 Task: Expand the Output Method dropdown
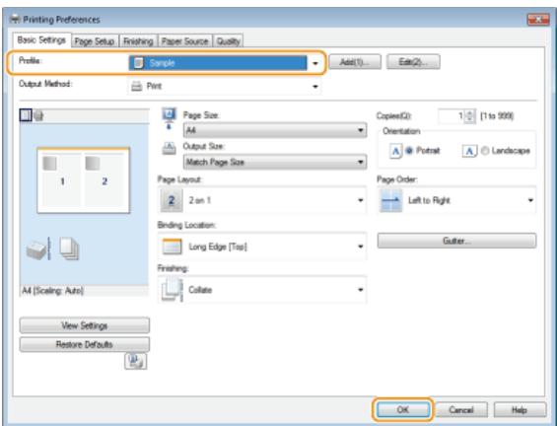tap(225, 87)
